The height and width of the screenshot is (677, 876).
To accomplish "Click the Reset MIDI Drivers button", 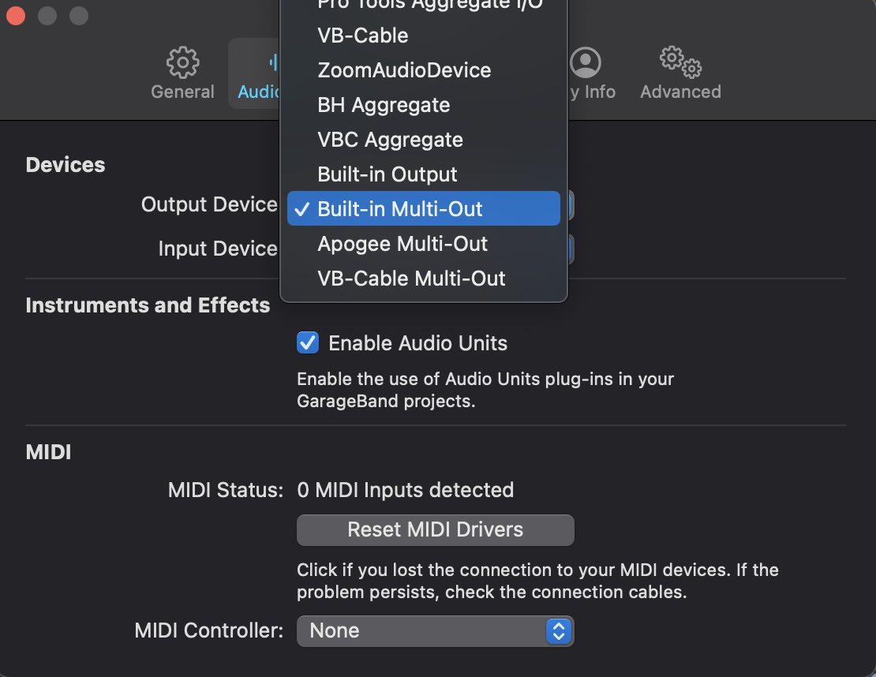I will click(435, 530).
